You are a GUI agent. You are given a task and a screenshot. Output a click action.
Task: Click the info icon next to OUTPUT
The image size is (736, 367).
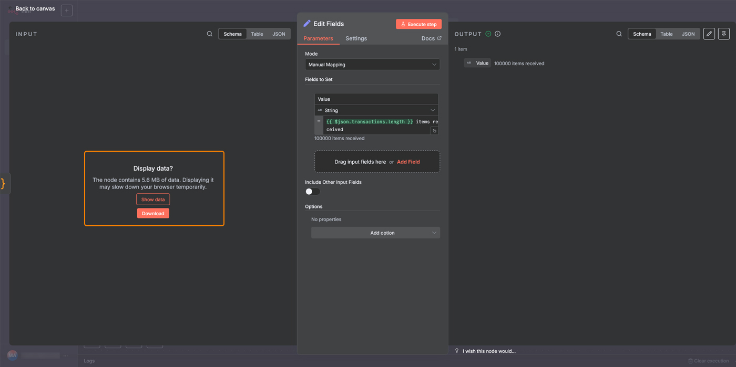coord(497,34)
